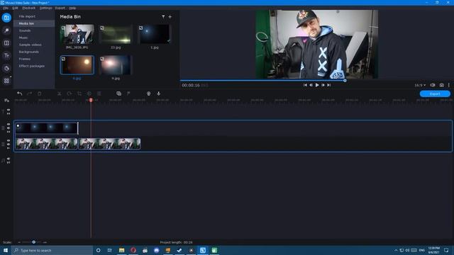
Task: Click the Add track icon on timeline
Action: pos(6,101)
